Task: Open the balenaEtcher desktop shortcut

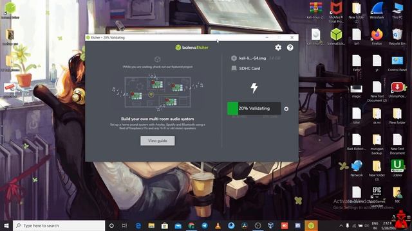Action: (336, 37)
